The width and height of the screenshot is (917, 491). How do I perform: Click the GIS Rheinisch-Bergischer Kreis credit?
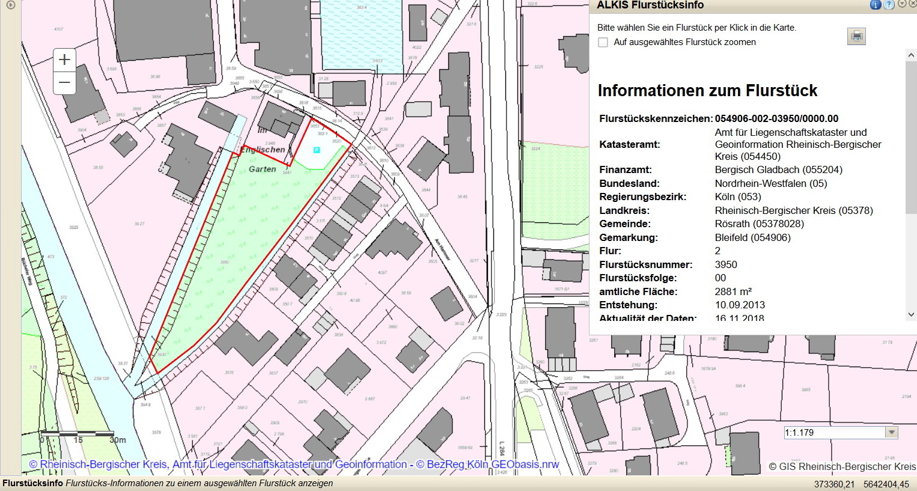(x=842, y=466)
